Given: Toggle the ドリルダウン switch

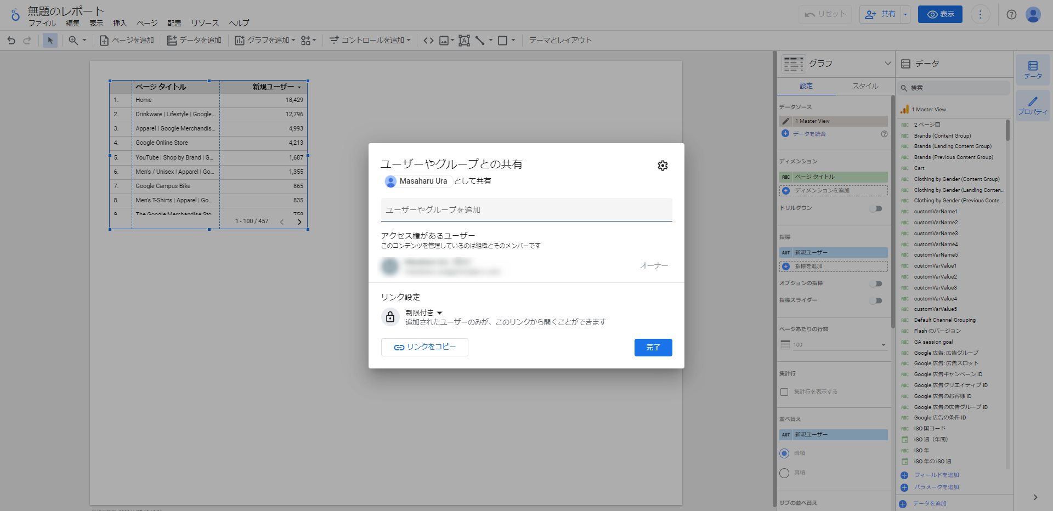Looking at the screenshot, I should click(876, 208).
